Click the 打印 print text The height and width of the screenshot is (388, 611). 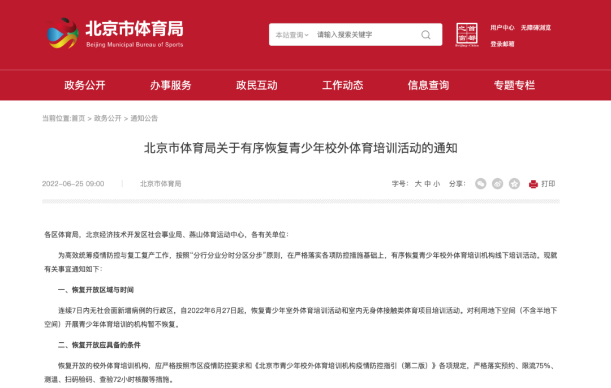548,184
